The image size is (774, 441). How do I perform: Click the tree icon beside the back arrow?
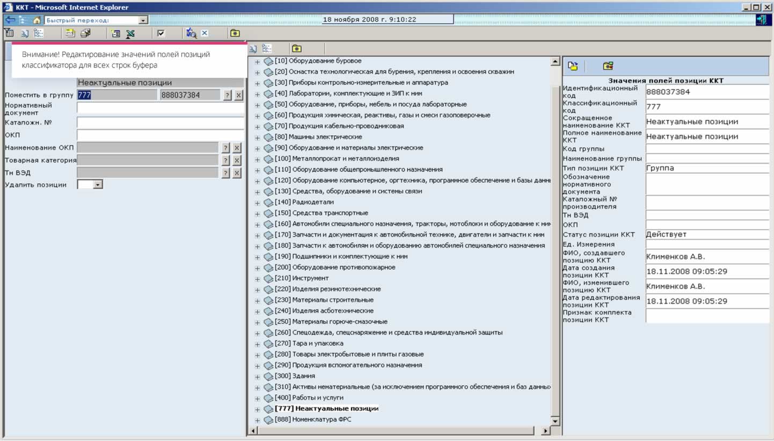[23, 20]
